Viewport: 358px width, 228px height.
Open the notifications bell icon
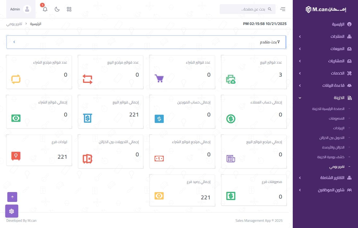pyautogui.click(x=45, y=9)
